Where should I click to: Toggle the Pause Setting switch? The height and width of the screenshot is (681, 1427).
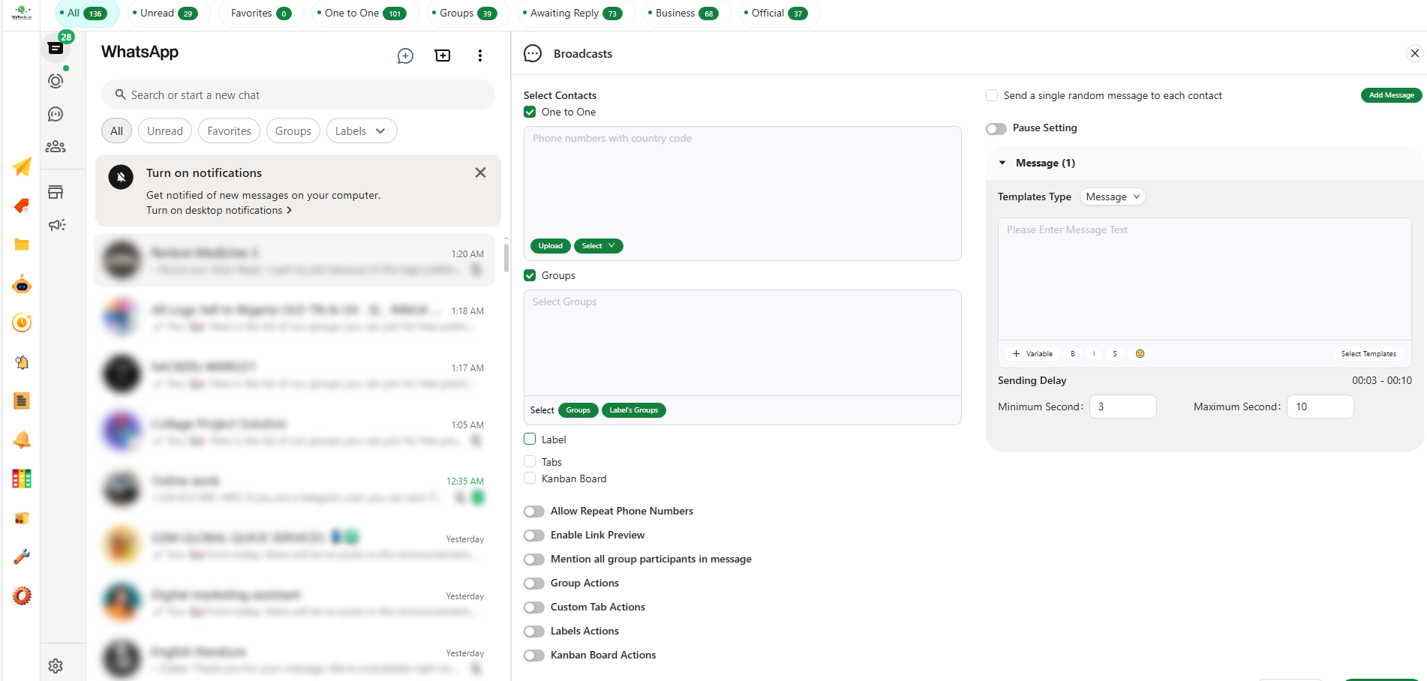coord(996,129)
